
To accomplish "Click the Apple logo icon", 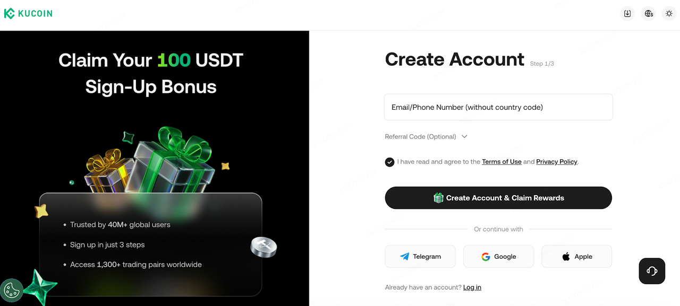I will click(x=566, y=257).
